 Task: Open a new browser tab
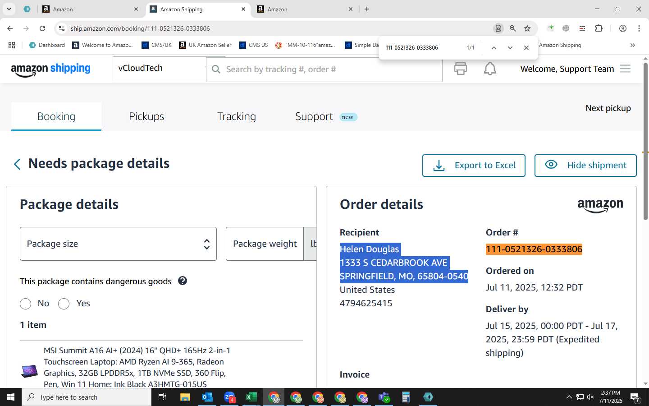[367, 9]
